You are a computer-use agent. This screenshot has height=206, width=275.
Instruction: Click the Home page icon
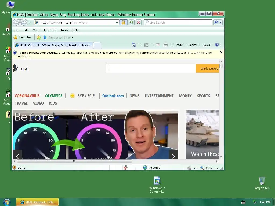point(134,45)
